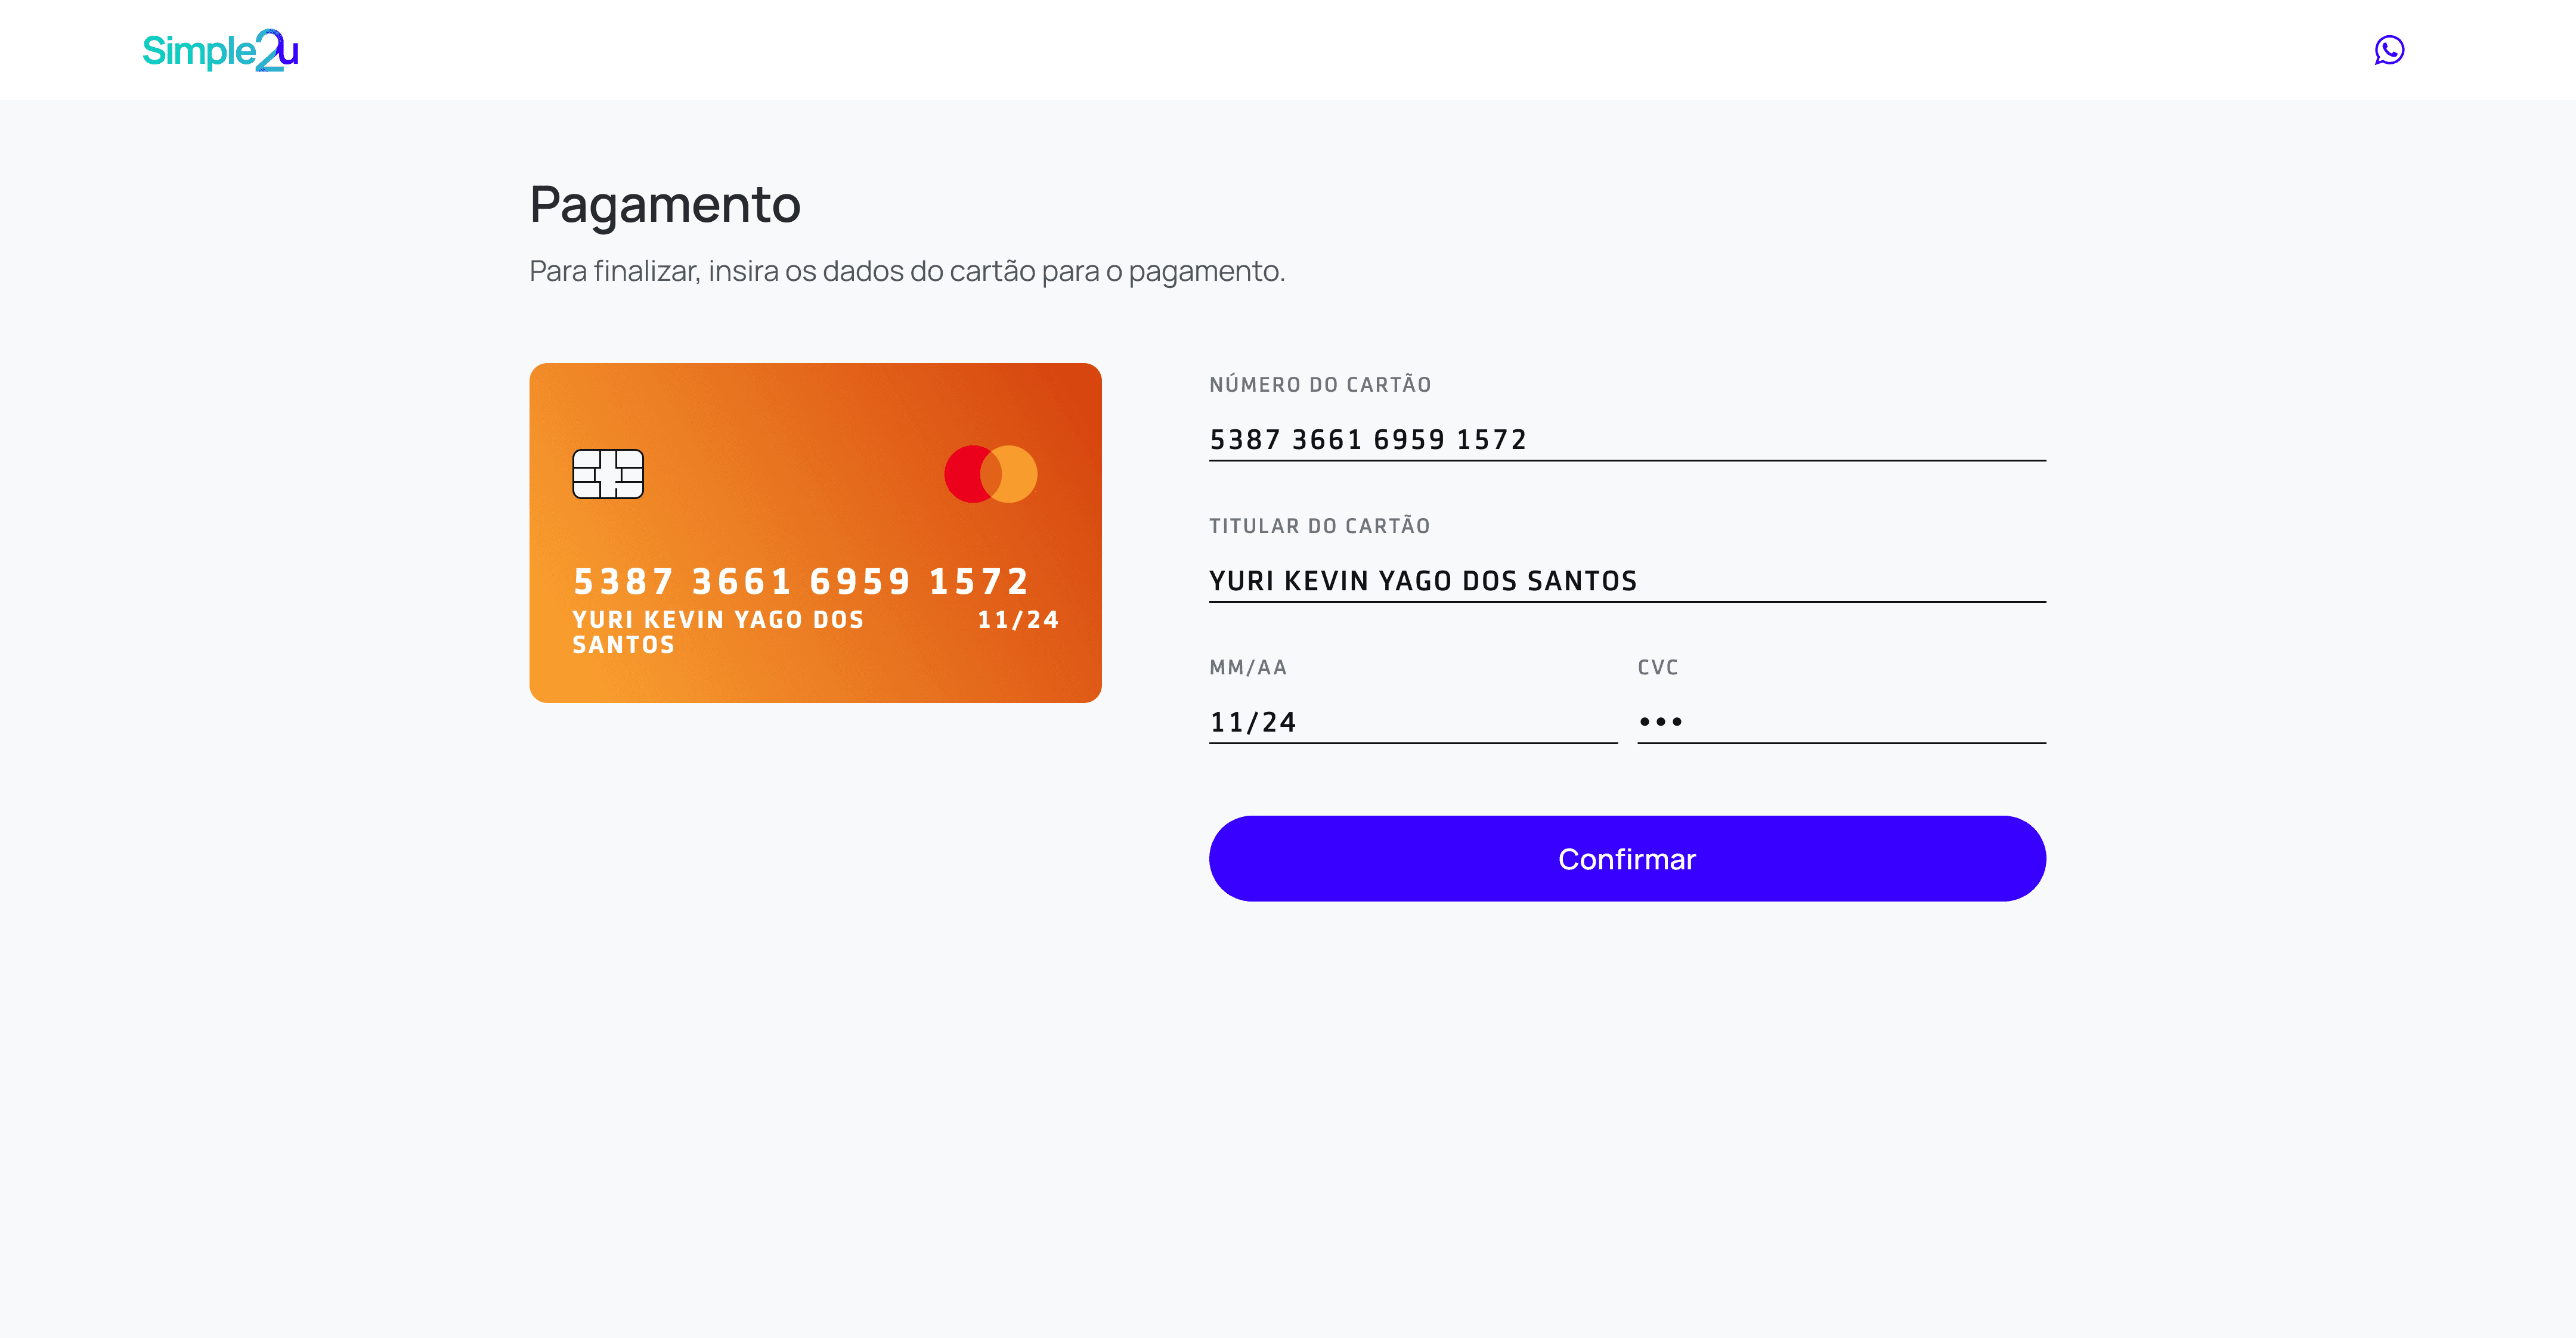This screenshot has width=2576, height=1338.
Task: Click the orange card preview image
Action: coord(815,533)
